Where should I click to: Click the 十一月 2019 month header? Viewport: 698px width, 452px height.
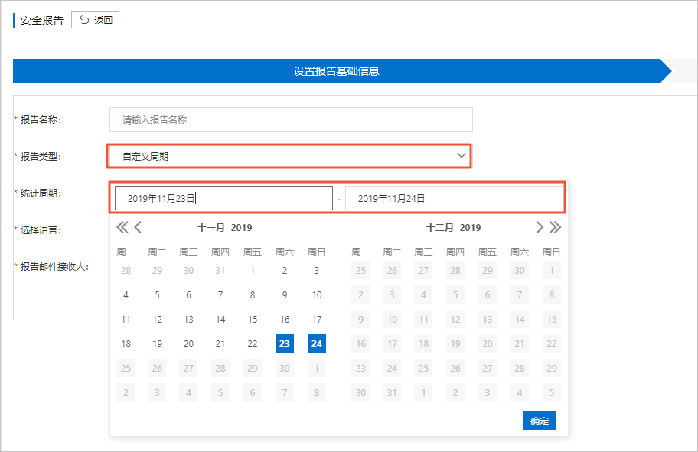click(225, 227)
